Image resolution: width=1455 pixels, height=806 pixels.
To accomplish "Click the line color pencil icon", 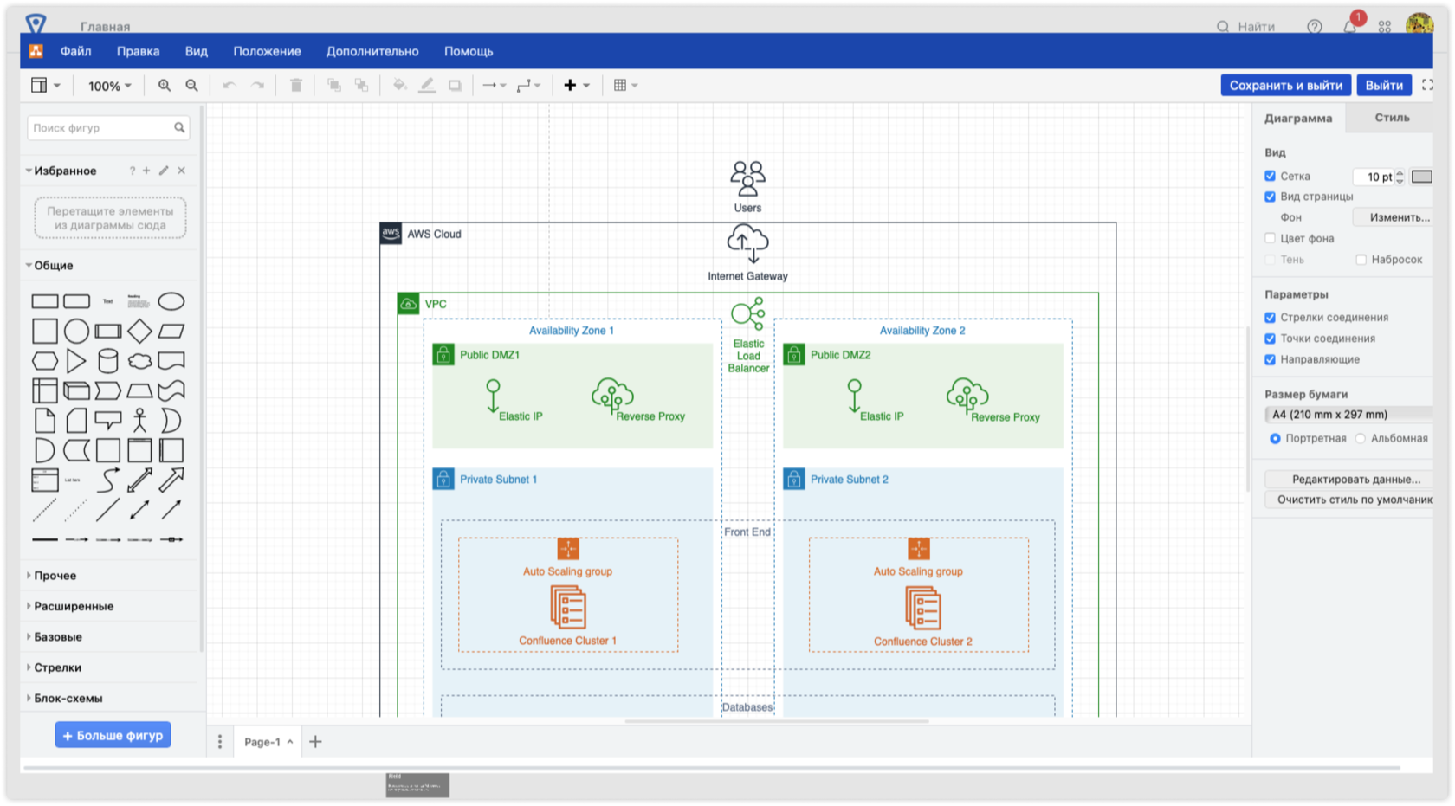I will pos(427,86).
